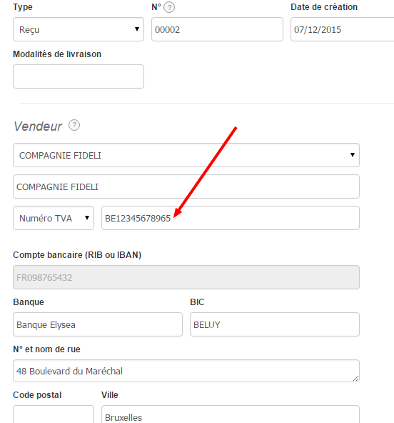This screenshot has height=423, width=394.
Task: Click the vendor name text field
Action: click(x=186, y=186)
